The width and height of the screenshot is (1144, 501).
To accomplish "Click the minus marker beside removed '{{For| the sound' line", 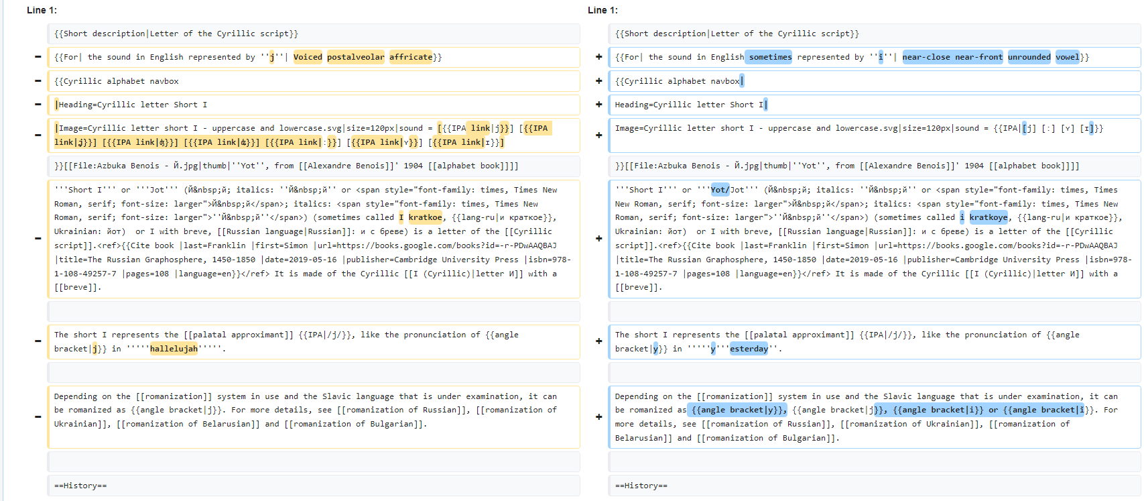I will pos(38,57).
